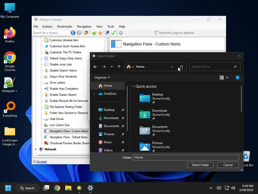The height and width of the screenshot is (194, 258).
Task: Collapse the Network tree category
Action: coord(36,149)
